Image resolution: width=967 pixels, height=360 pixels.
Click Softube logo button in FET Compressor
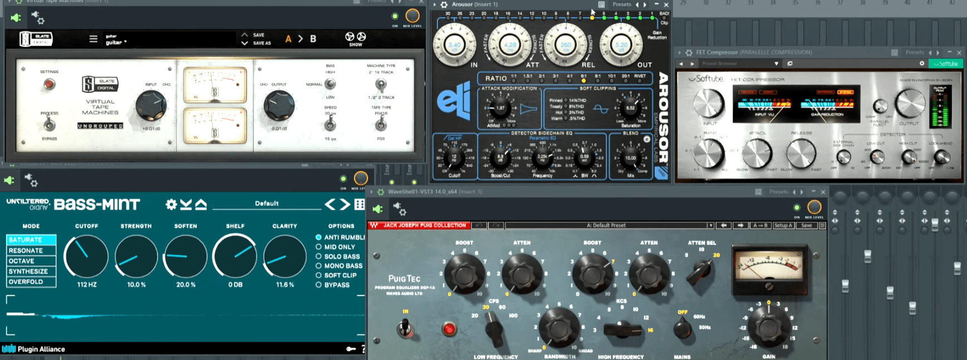[946, 63]
